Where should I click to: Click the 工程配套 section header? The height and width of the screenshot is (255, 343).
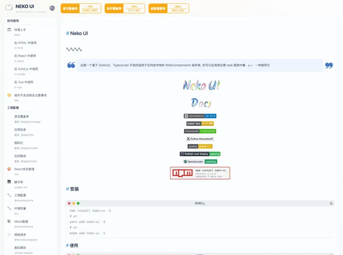13,108
